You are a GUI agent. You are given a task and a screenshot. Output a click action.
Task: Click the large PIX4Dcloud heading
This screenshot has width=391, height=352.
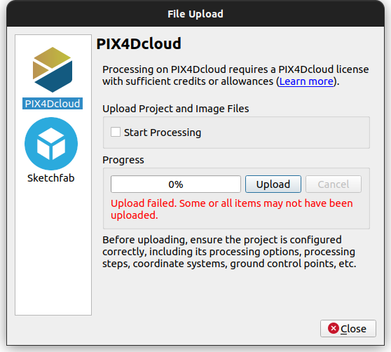point(139,43)
